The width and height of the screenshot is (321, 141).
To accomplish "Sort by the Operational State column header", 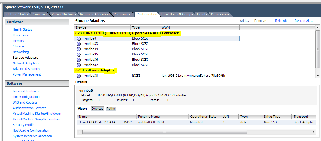I will [x=203, y=117].
